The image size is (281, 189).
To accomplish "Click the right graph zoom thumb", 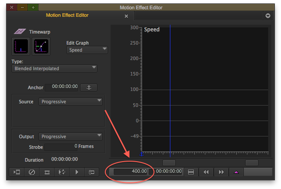I will tap(252, 163).
